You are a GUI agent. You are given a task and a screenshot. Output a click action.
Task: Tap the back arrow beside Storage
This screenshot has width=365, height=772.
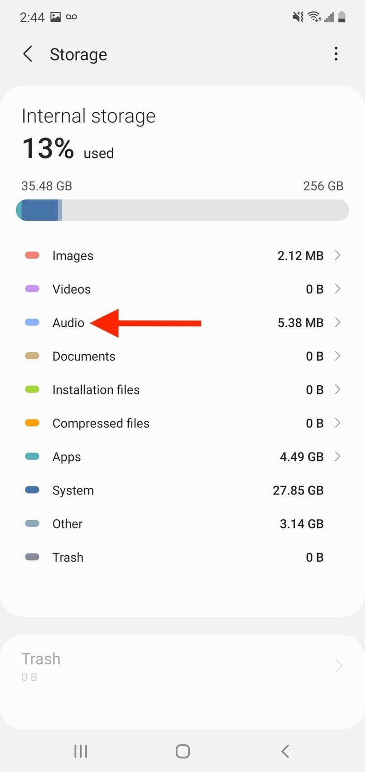pyautogui.click(x=28, y=54)
